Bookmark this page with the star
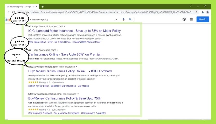This screenshot has height=124, width=216. (x=196, y=12)
